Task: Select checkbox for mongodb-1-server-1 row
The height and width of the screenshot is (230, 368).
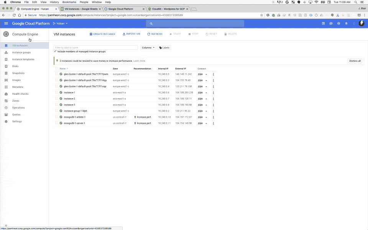Action: click(56, 123)
